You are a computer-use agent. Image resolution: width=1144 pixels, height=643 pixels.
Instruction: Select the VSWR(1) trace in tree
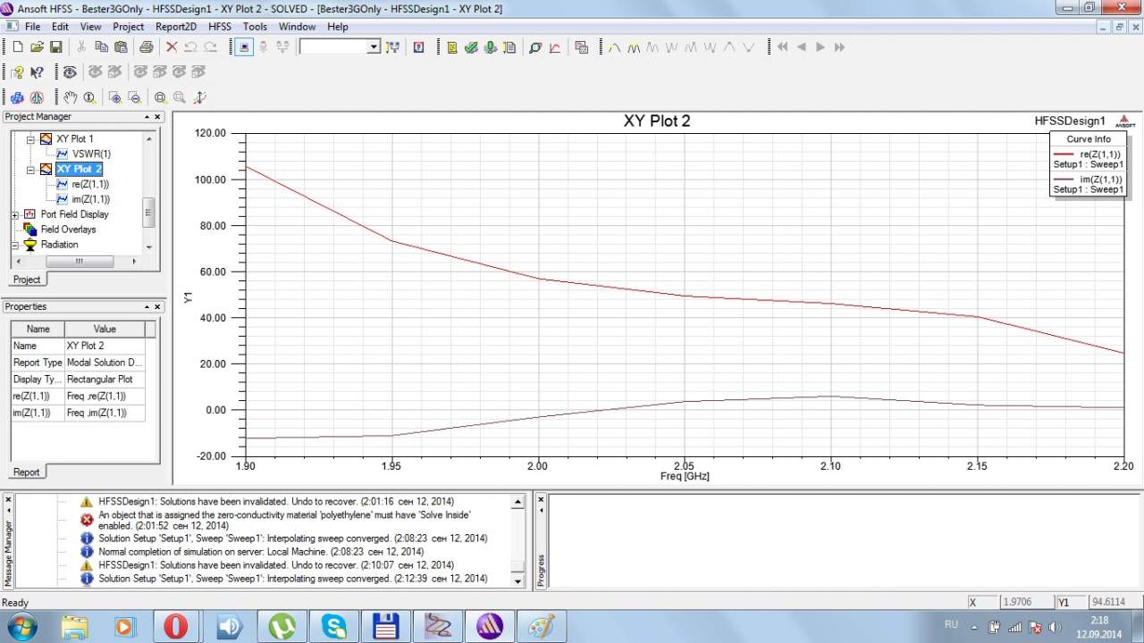[x=91, y=154]
